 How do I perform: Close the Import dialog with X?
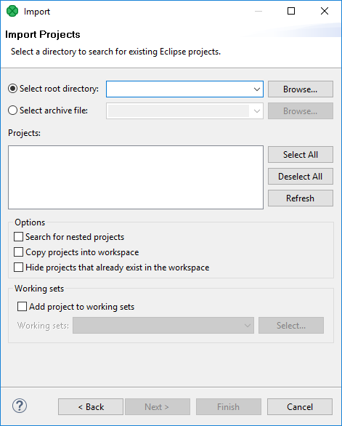(x=325, y=11)
